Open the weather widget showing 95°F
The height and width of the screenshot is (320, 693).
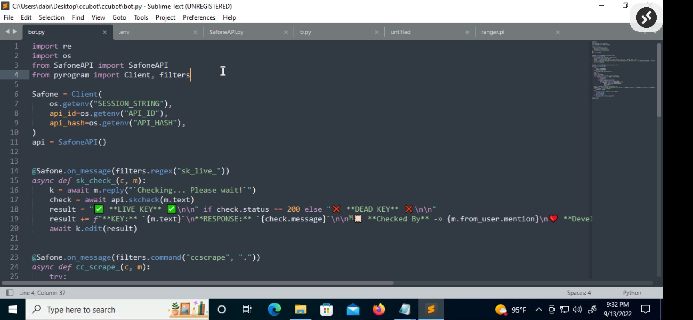pos(511,310)
